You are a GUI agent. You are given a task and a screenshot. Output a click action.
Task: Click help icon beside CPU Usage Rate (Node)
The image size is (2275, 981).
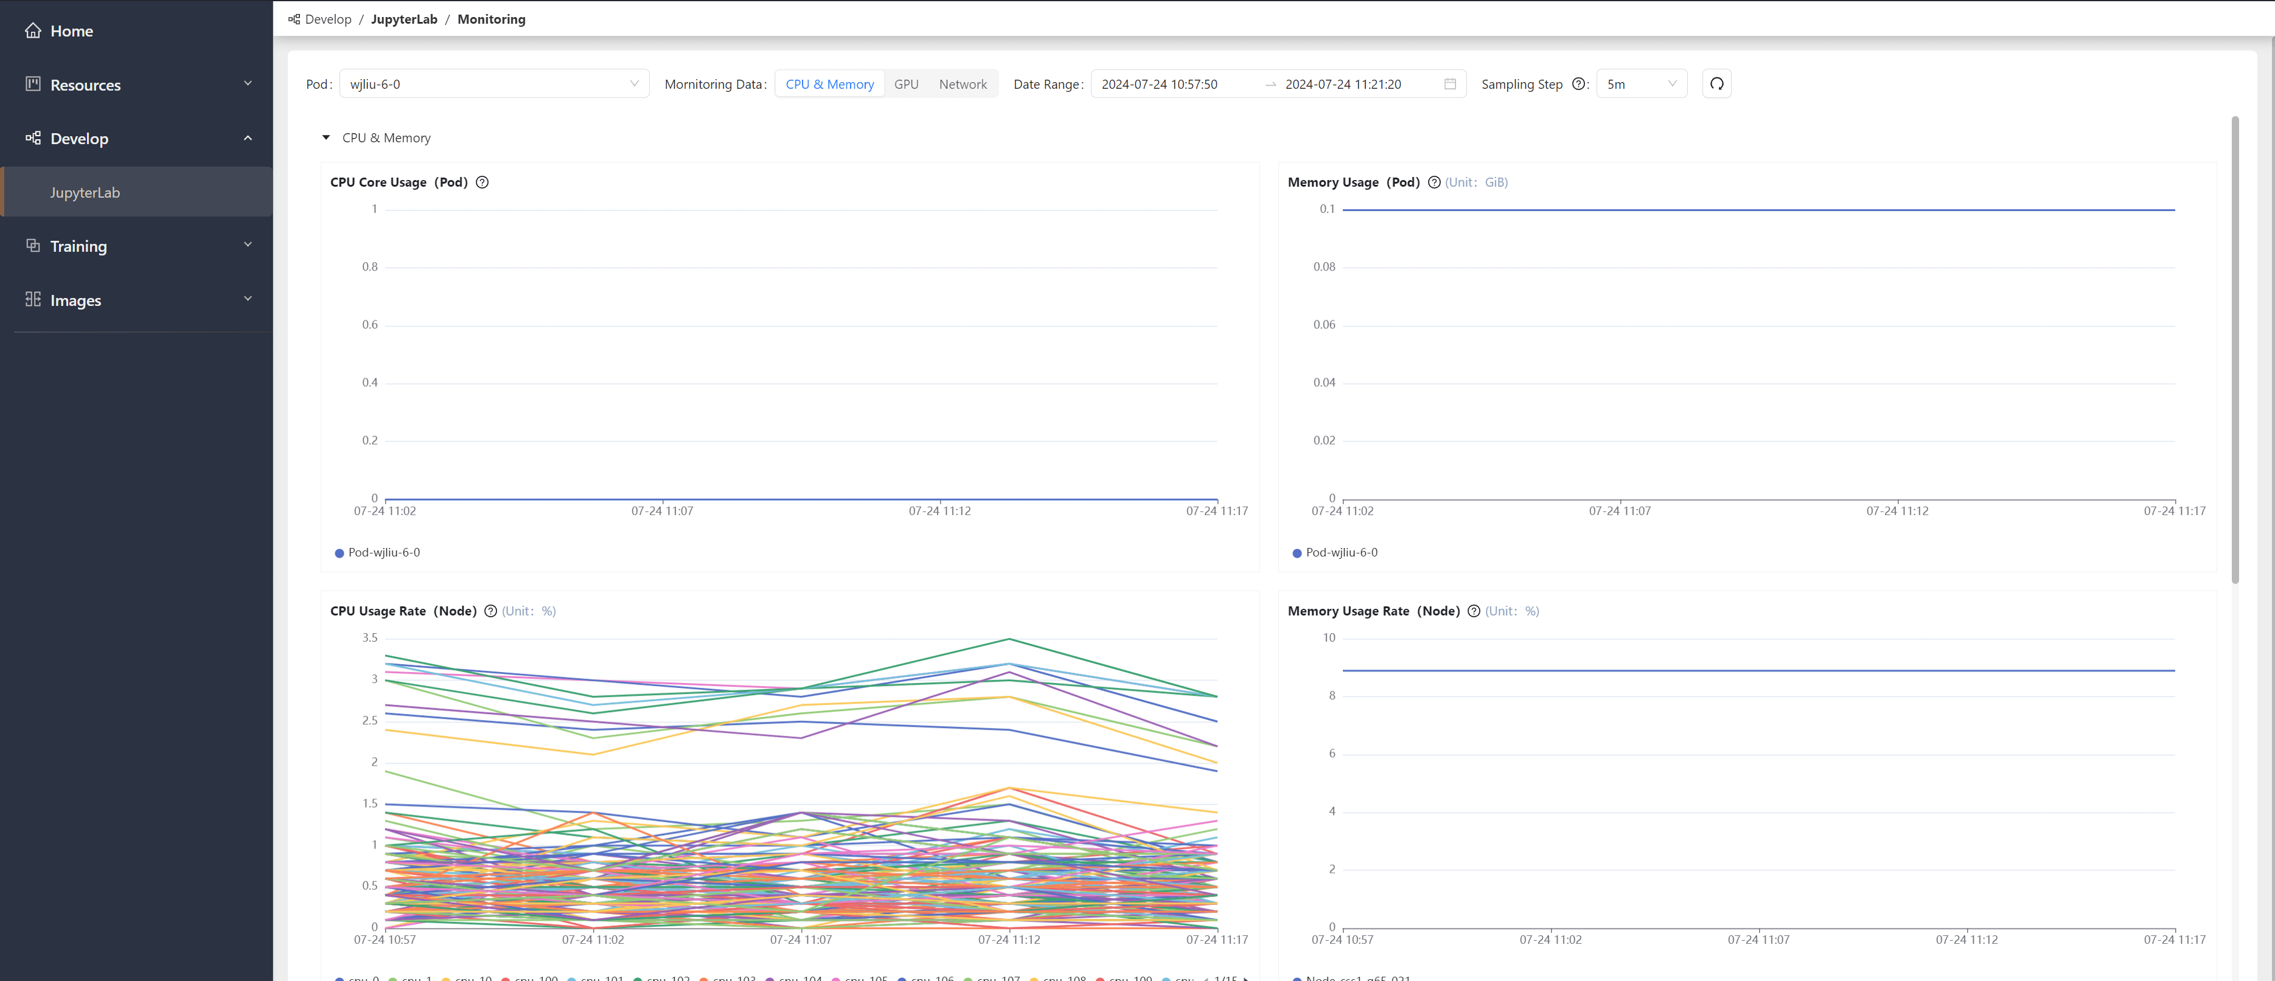491,611
